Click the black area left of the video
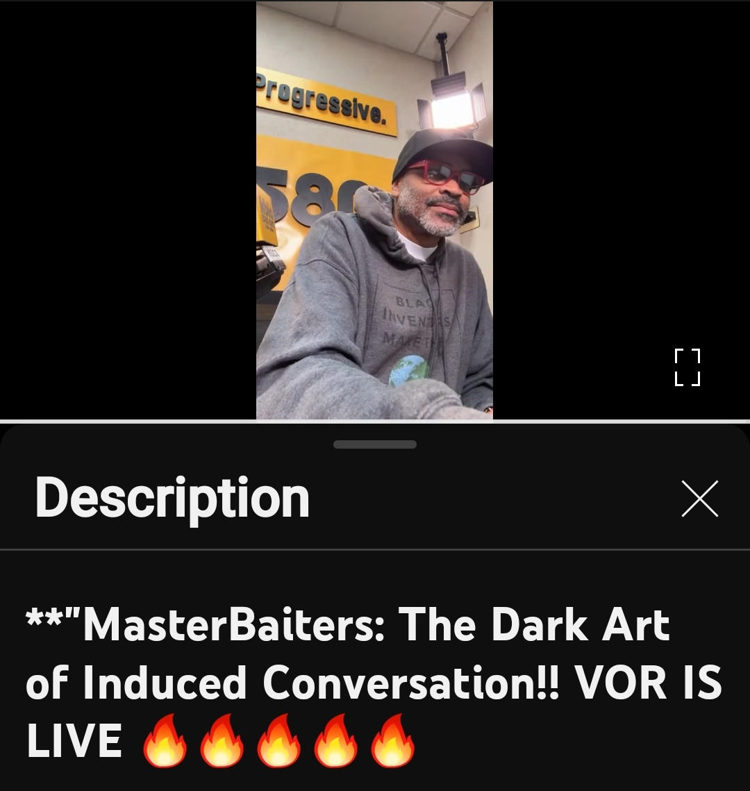This screenshot has width=750, height=791. pos(128,210)
